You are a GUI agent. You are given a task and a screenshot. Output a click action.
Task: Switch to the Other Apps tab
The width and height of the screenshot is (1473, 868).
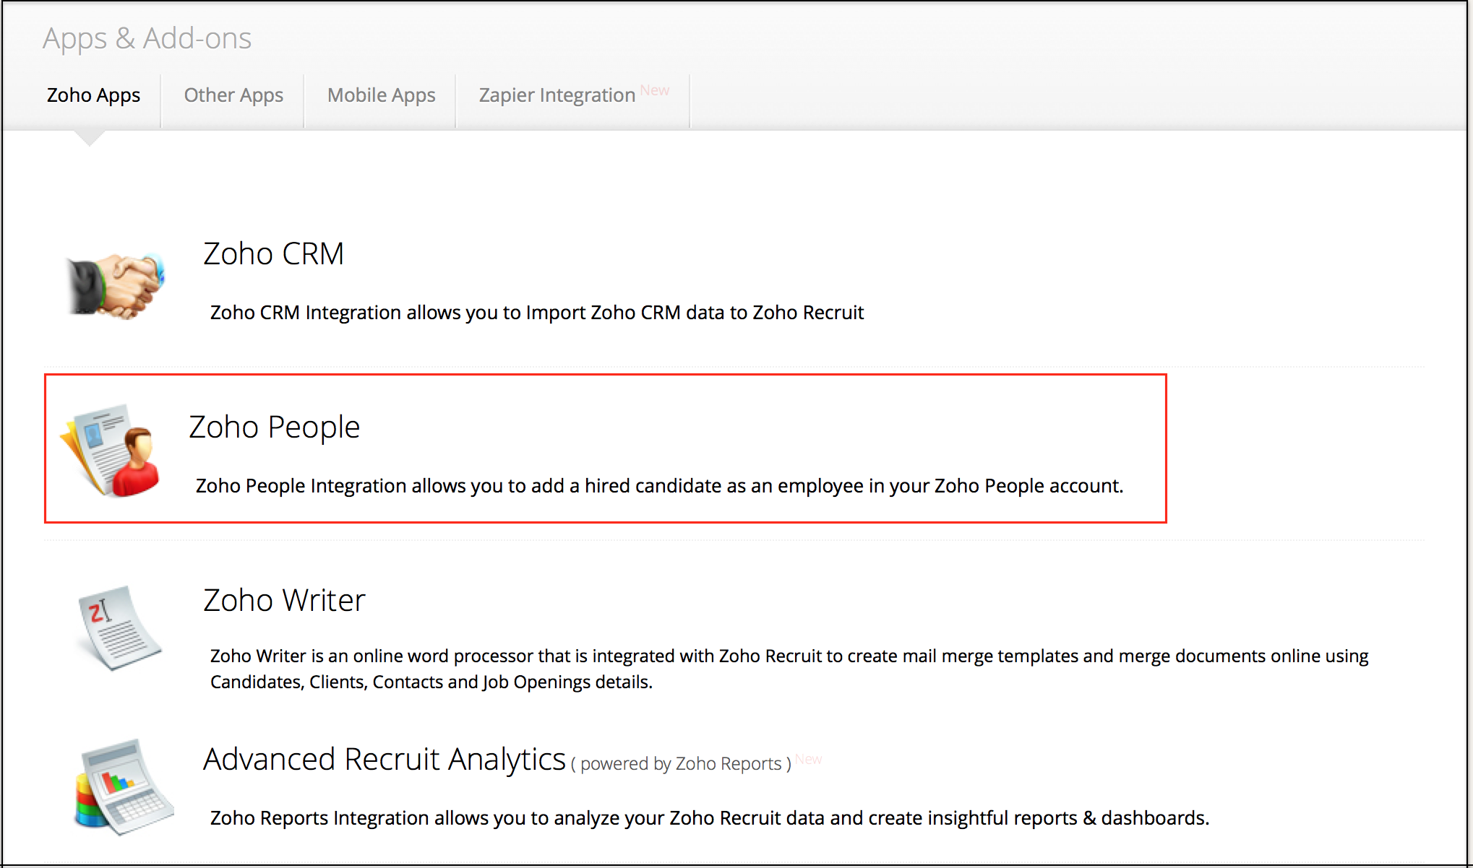[x=233, y=95]
